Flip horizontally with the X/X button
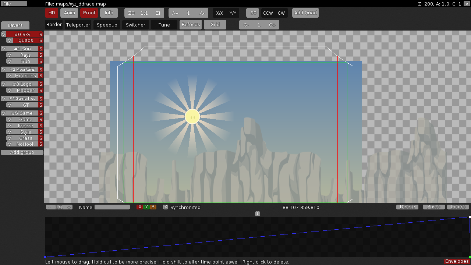471x265 pixels. (x=220, y=13)
